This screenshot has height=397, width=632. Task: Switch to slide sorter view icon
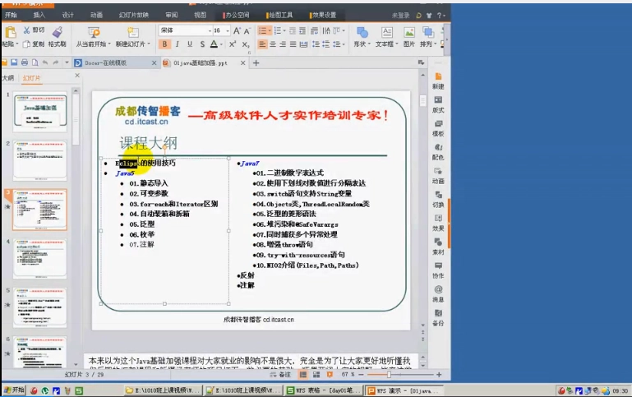316,375
